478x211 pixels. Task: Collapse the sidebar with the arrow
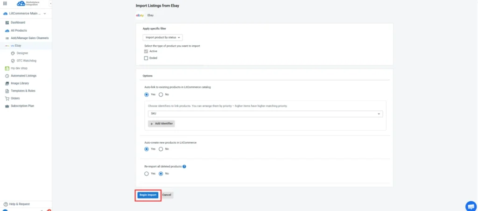tap(50, 3)
